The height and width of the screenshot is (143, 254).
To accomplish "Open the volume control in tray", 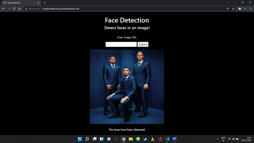I will (x=233, y=139).
